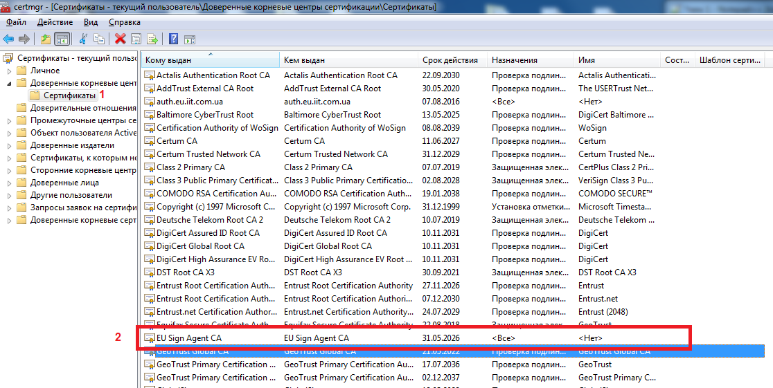Sort by the Срок действия column header
This screenshot has width=773, height=388.
(x=452, y=60)
